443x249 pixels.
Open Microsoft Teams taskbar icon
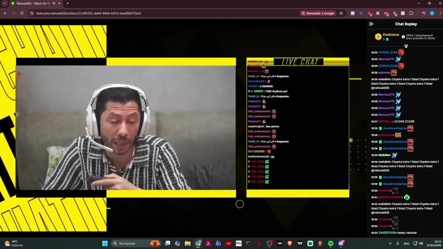(218, 243)
